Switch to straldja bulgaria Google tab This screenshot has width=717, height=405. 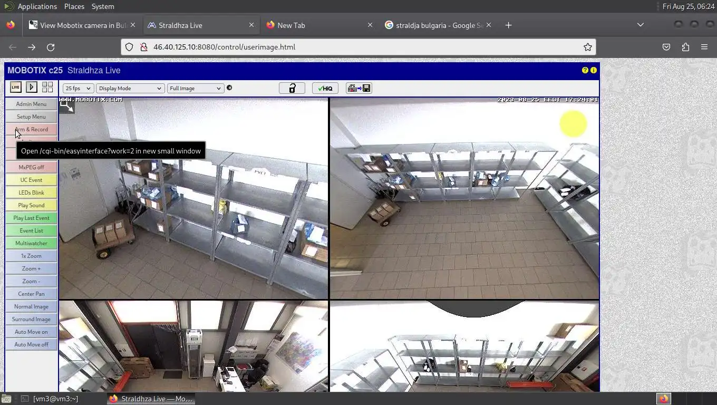438,25
